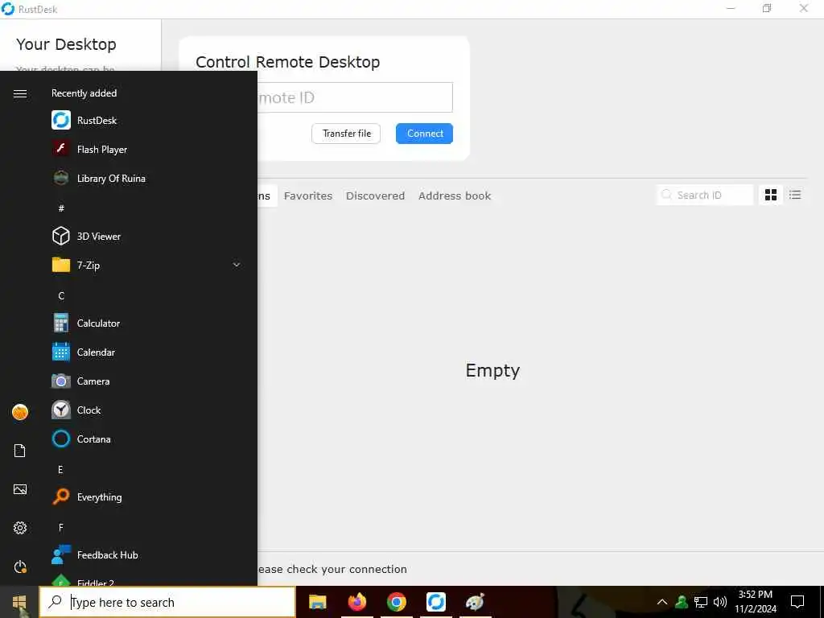824x618 pixels.
Task: Open notification center
Action: point(797,602)
